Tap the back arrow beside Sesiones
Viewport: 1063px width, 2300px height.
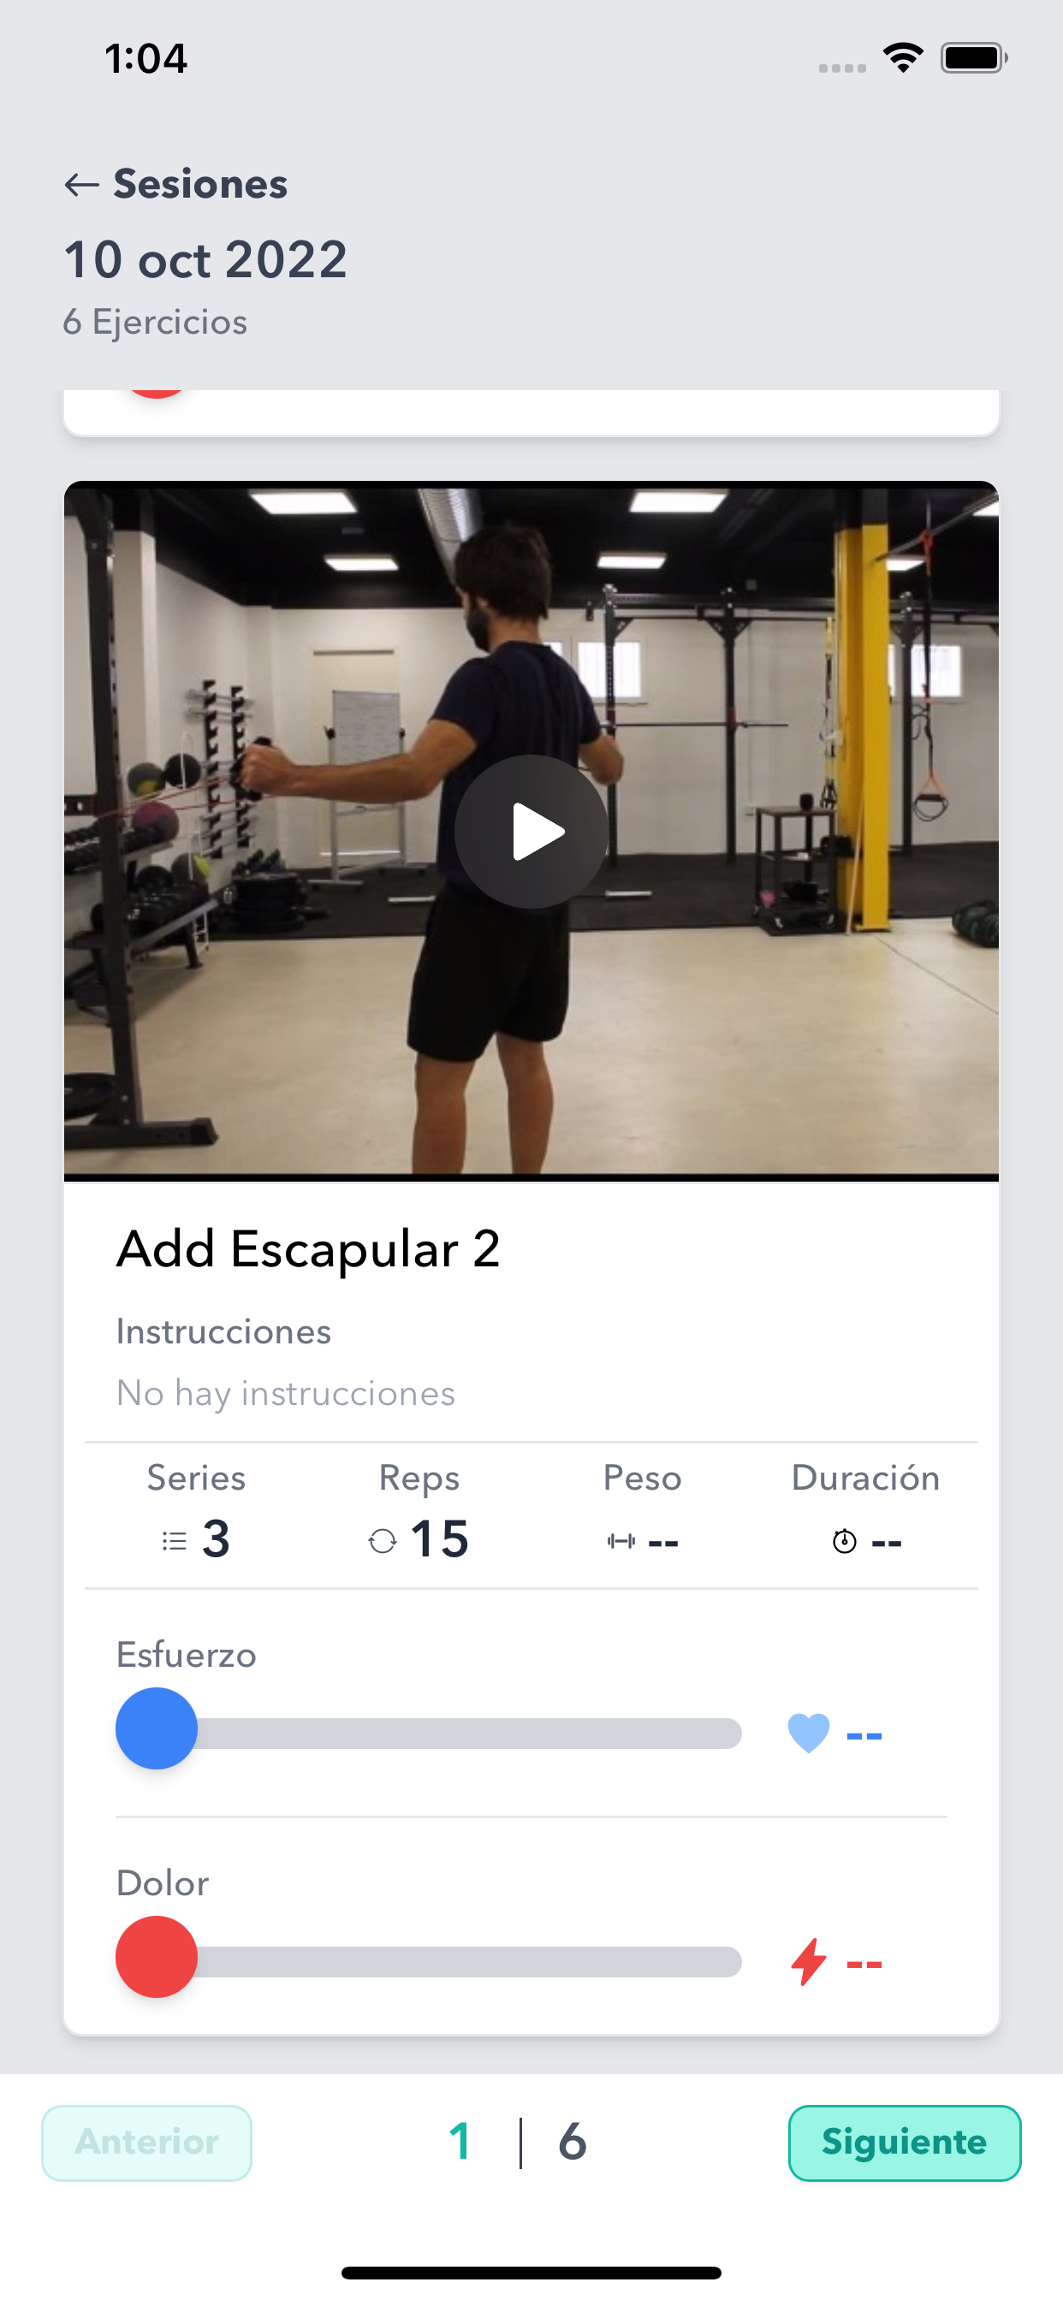81,185
